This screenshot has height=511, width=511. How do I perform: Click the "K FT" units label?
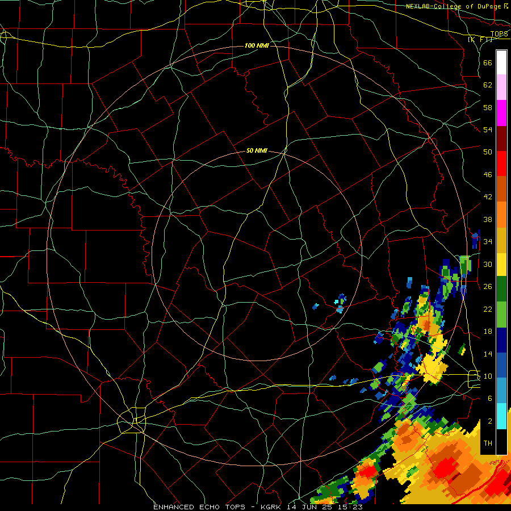pos(480,40)
